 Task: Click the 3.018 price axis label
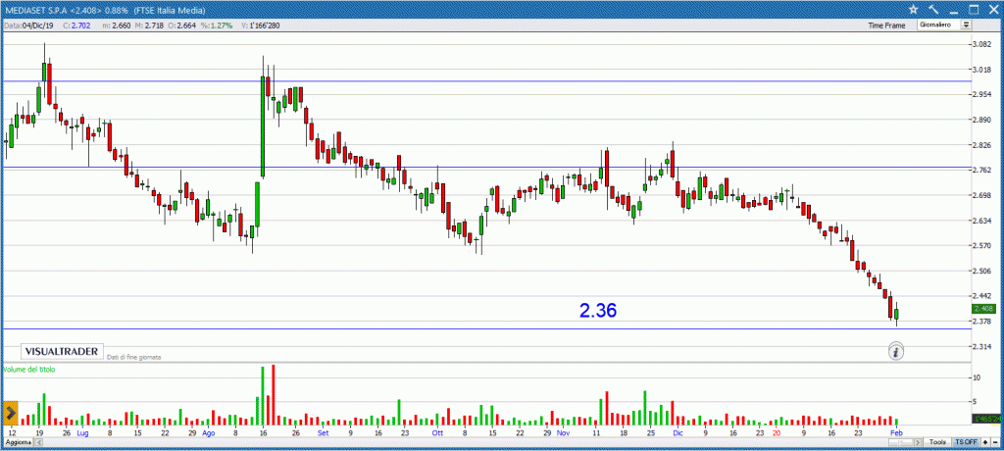[x=981, y=70]
